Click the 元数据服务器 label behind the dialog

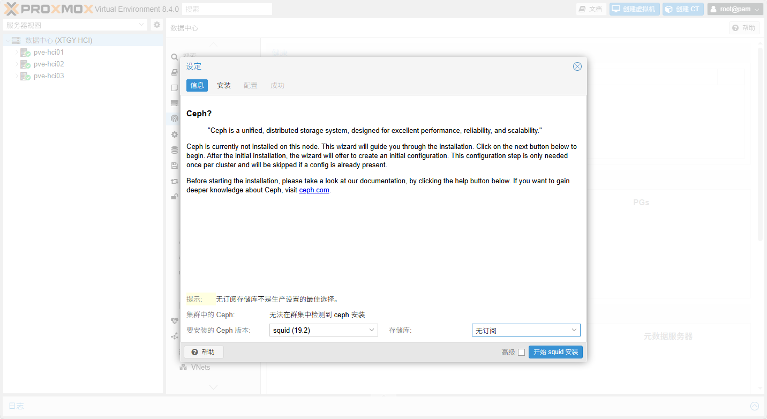point(668,336)
